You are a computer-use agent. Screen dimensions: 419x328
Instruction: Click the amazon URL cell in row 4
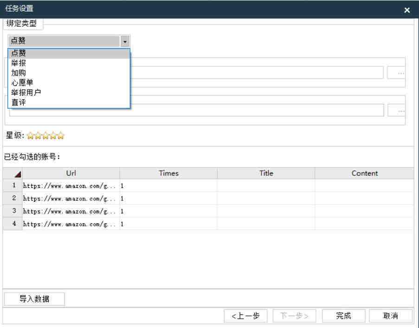(x=71, y=224)
